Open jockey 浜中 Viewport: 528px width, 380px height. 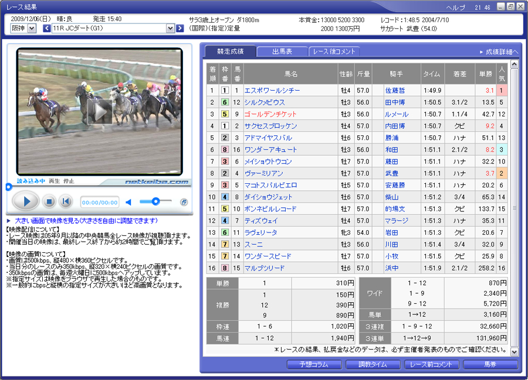click(x=392, y=268)
